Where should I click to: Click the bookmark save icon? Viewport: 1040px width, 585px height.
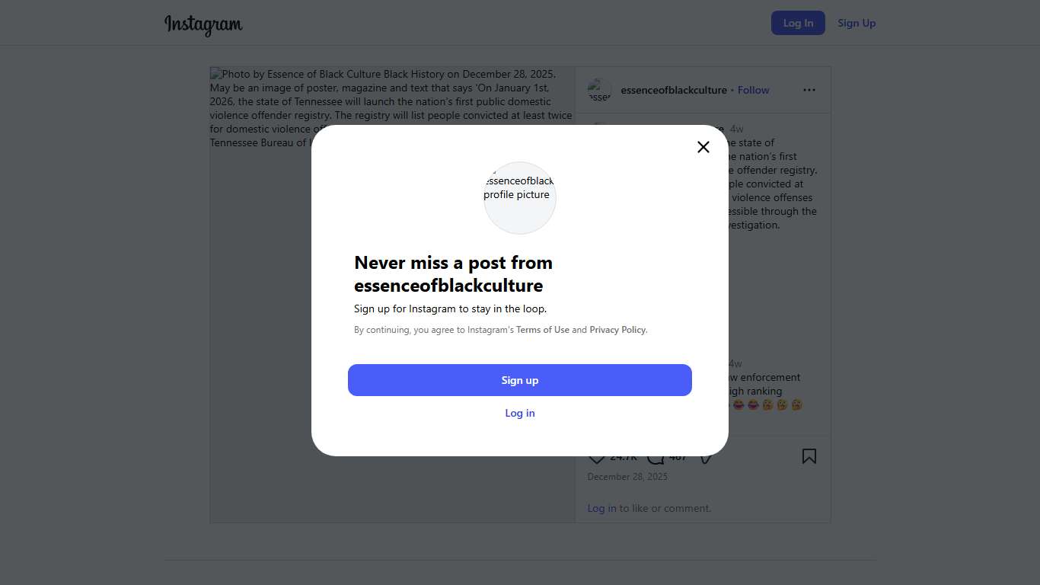809,456
